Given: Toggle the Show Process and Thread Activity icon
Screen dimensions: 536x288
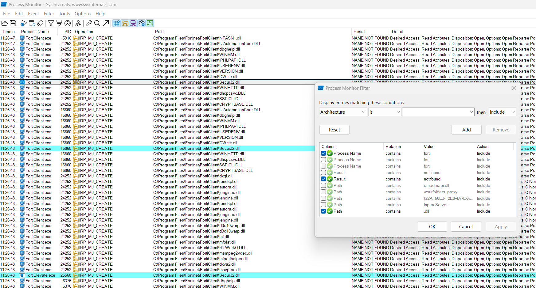Looking at the screenshot, I should click(x=141, y=23).
